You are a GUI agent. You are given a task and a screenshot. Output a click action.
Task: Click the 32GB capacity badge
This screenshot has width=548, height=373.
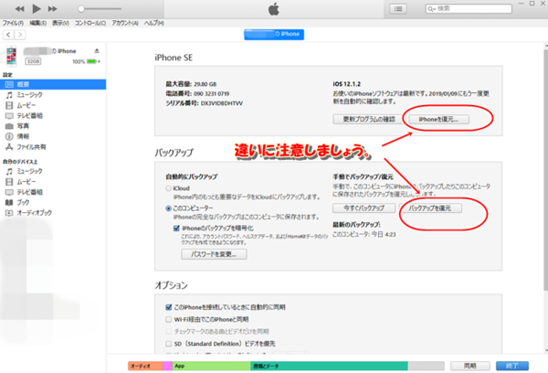coord(33,61)
